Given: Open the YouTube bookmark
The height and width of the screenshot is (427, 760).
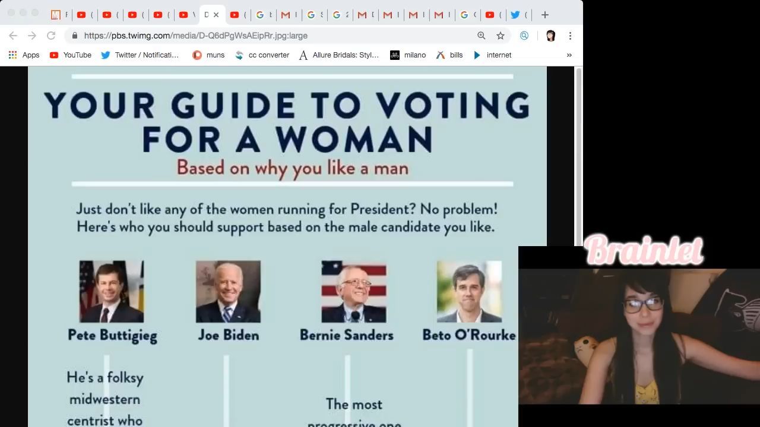Looking at the screenshot, I should [x=71, y=55].
